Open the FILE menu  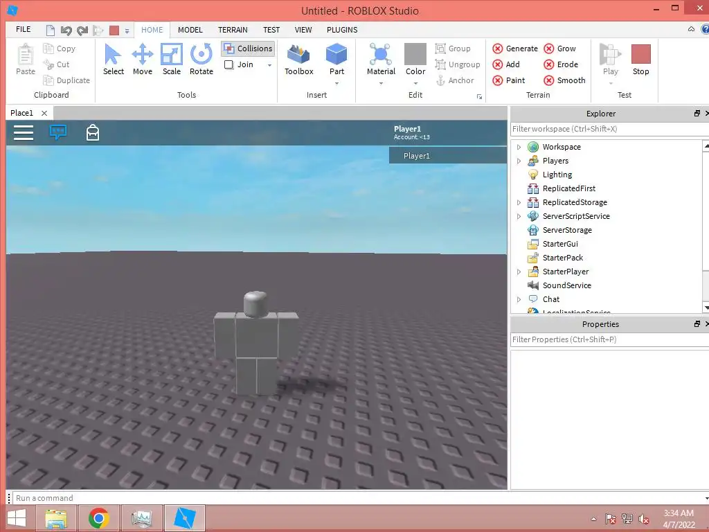(23, 29)
